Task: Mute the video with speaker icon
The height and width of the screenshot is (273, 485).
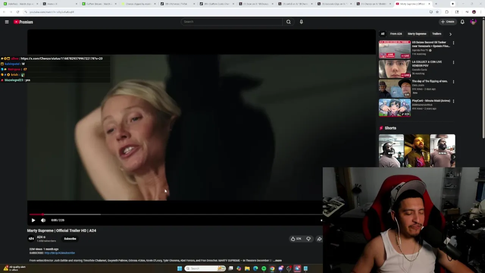Action: pos(43,220)
